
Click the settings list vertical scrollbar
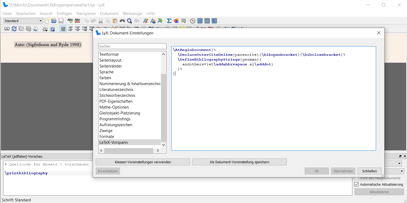(164, 108)
